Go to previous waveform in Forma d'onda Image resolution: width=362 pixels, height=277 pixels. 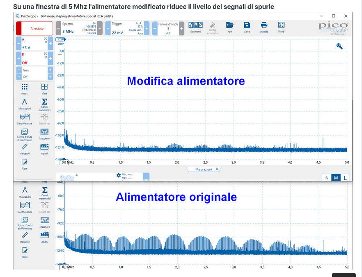point(155,28)
